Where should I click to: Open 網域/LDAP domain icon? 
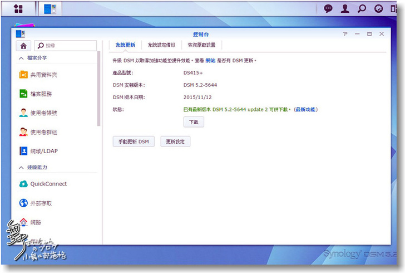click(23, 151)
